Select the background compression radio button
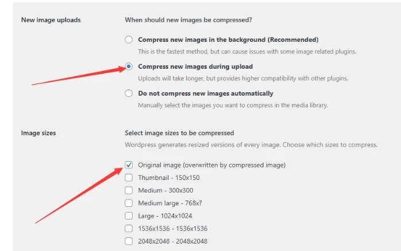 tap(129, 40)
